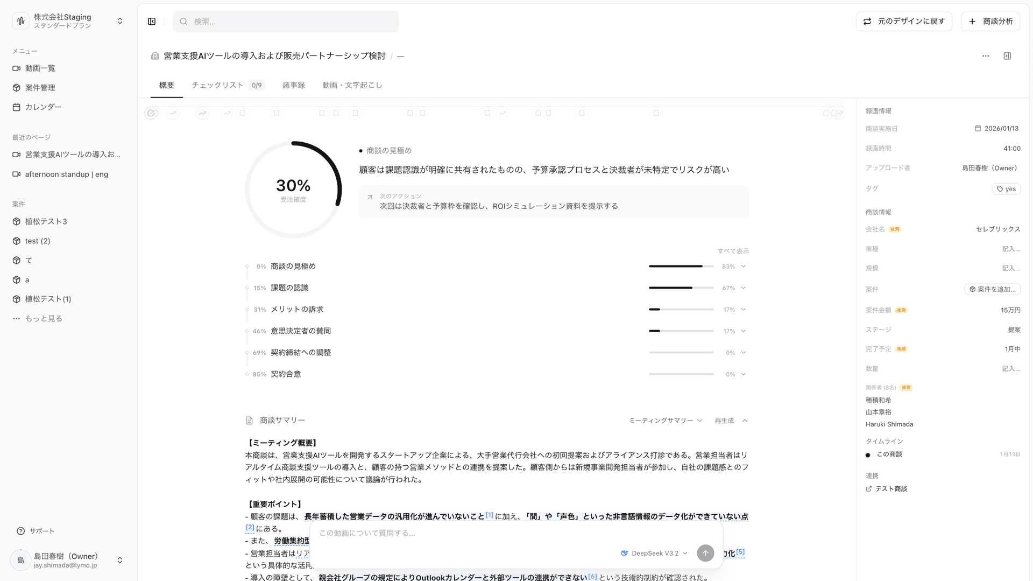The width and height of the screenshot is (1033, 581).
Task: Switch to the チェックリスト tab
Action: 217,85
